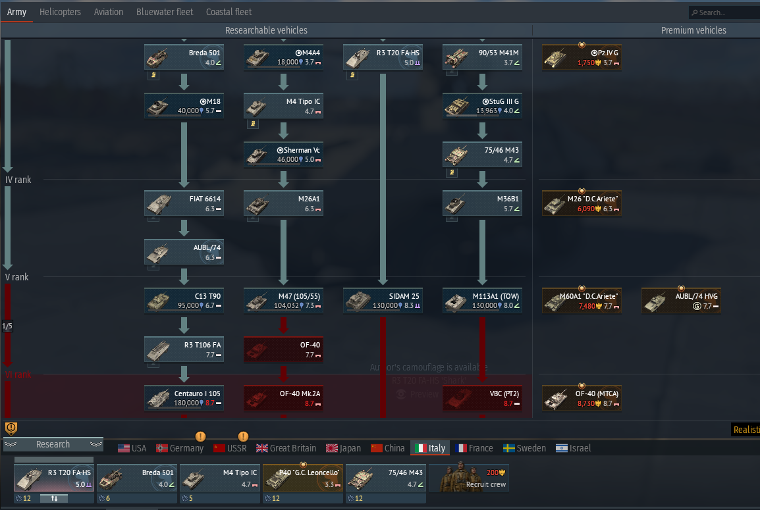
Task: Click the yellow warning shield icon
Action: pos(11,428)
